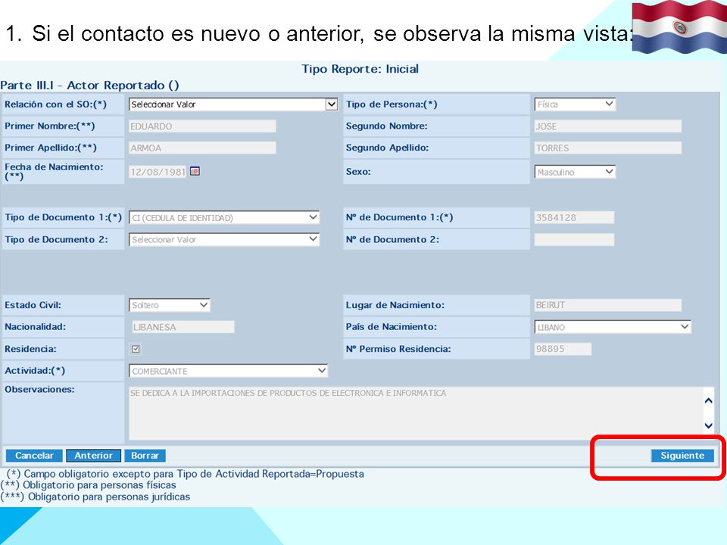Click the Nº Permiso Residencia field
This screenshot has width=727, height=545.
tap(563, 349)
